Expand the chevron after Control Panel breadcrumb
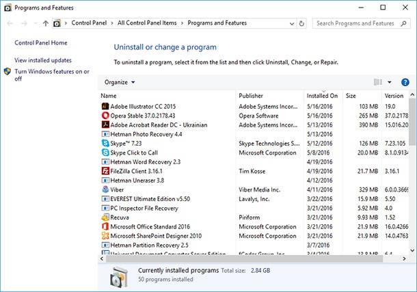Screen dimensions: 417x292 (112, 23)
